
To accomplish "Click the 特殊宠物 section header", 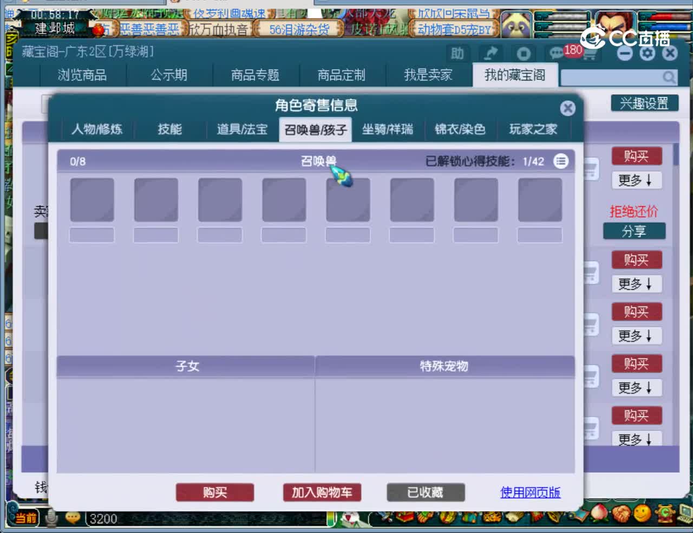I will coord(444,366).
